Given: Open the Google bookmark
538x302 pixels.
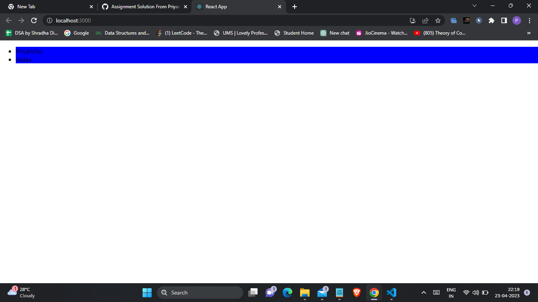Looking at the screenshot, I should 76,33.
